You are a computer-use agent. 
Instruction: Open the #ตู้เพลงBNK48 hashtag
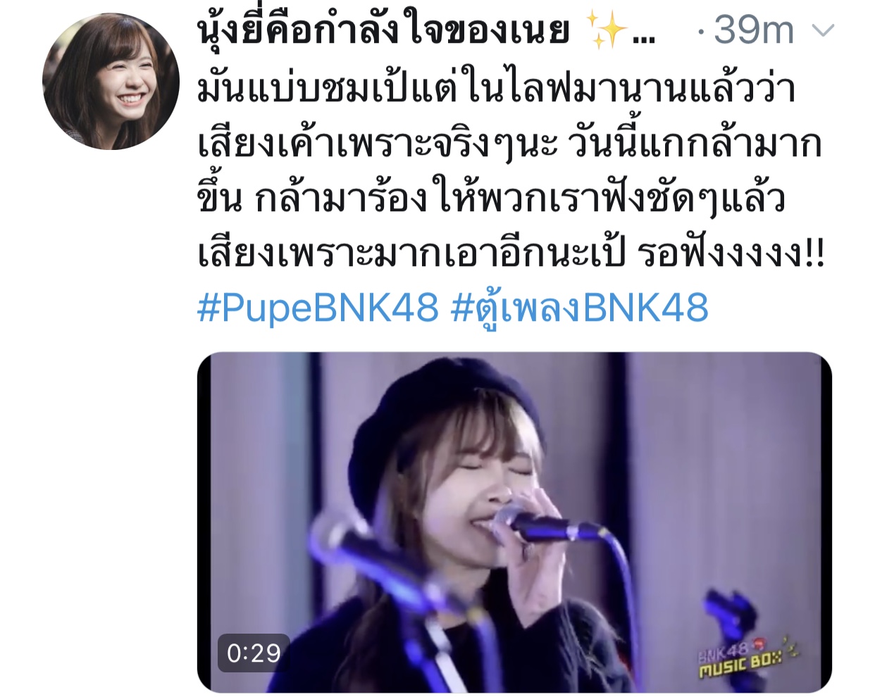point(579,309)
